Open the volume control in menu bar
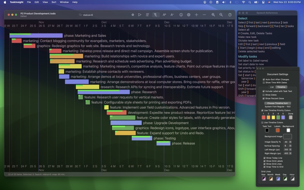Image resolution: width=304 pixels, height=190 pixels. 224,2
